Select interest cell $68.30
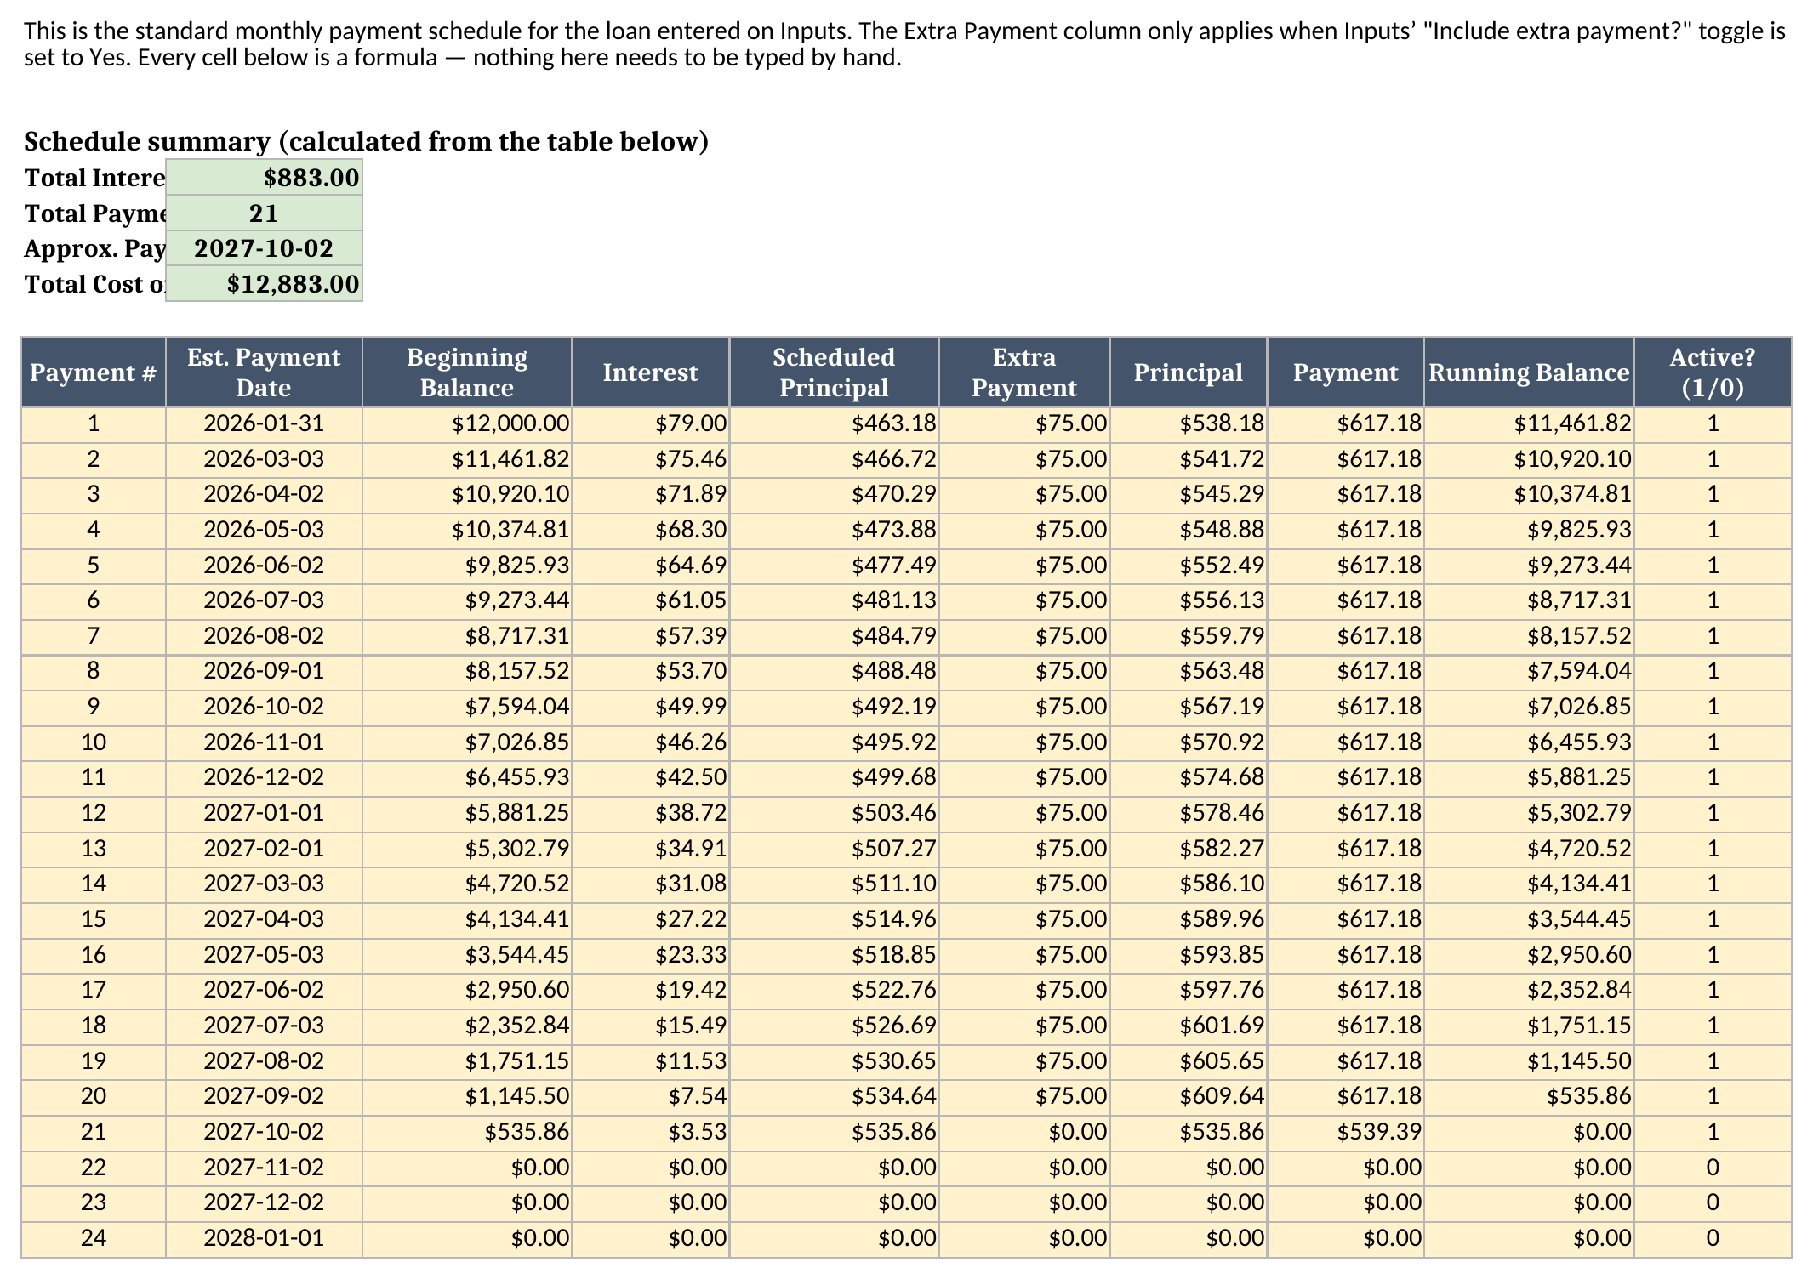Screen dimensions: 1813x1279 [x=651, y=531]
